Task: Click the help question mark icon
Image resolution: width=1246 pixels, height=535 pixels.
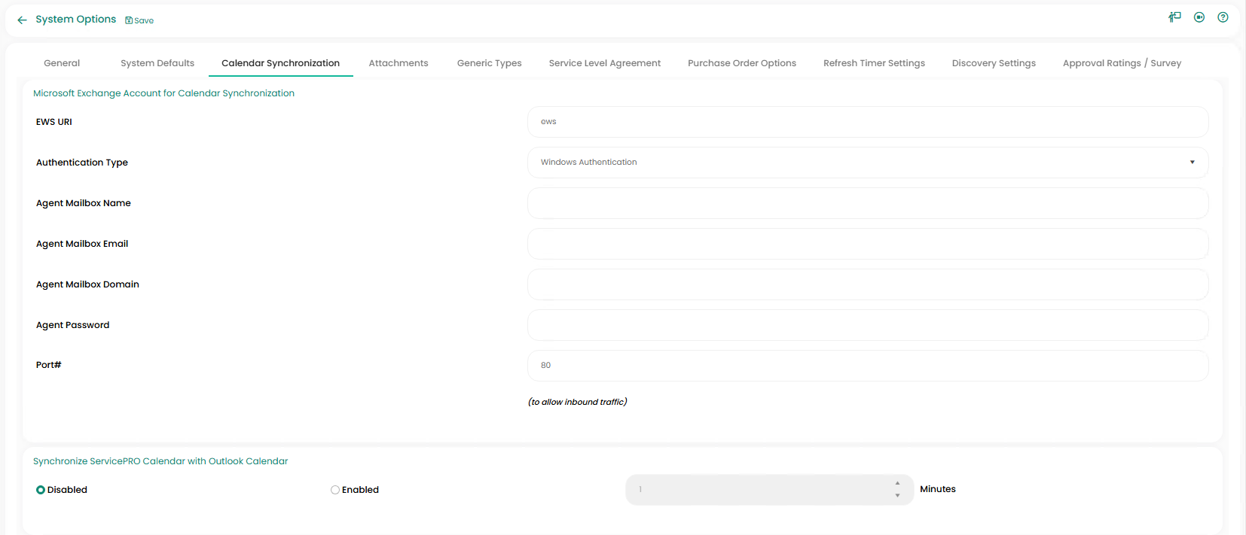Action: pos(1223,17)
